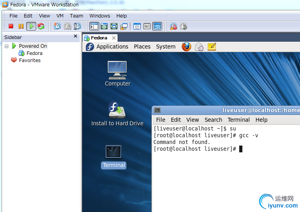The height and width of the screenshot is (212, 300).
Task: Select Favorites in the sidebar
Action: 30,60
